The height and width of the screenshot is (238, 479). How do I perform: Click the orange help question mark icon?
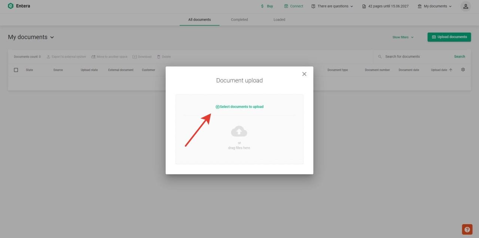pyautogui.click(x=467, y=229)
